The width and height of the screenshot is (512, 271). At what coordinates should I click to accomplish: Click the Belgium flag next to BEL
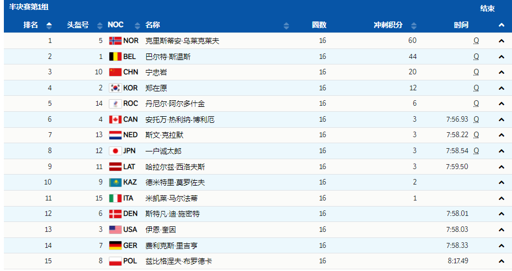[x=115, y=57]
